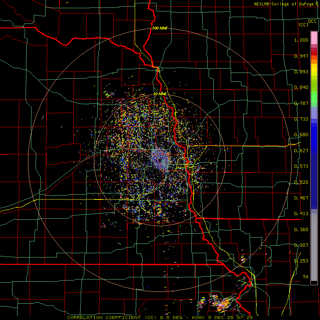Select the 0.627 scale value
320x320 pixels.
[301, 151]
